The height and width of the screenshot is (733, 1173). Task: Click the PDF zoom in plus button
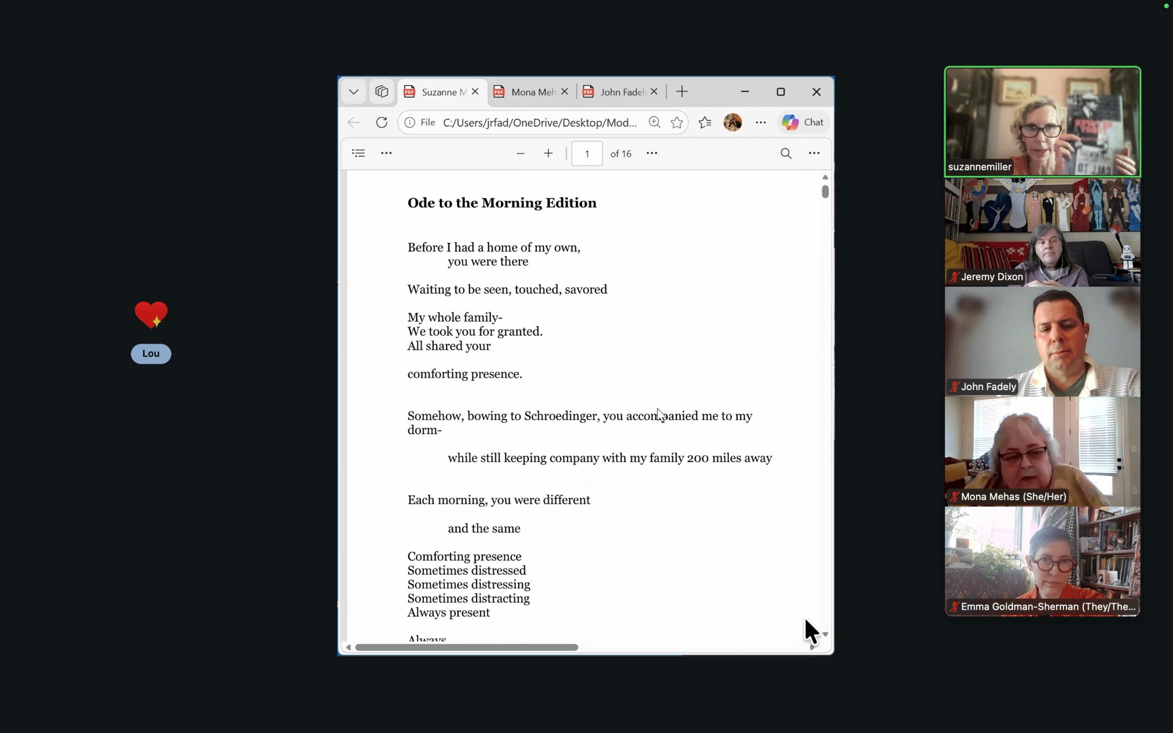pyautogui.click(x=548, y=153)
